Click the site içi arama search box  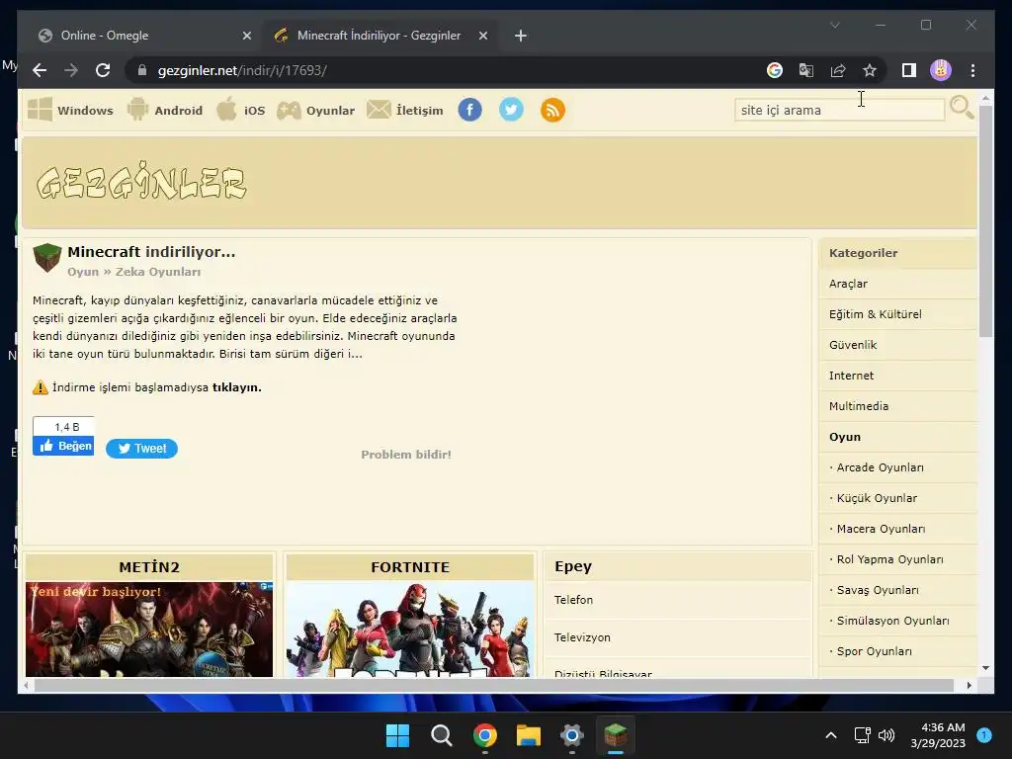click(839, 110)
